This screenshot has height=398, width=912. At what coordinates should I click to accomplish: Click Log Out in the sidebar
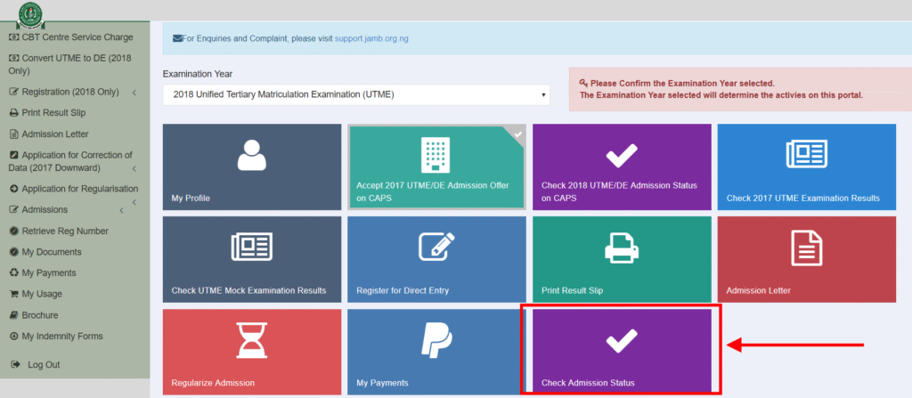44,365
